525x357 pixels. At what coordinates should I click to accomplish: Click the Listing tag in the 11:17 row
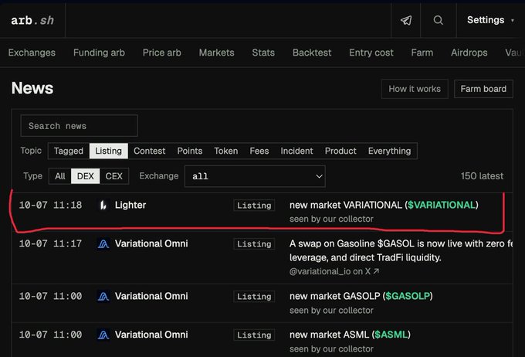pyautogui.click(x=254, y=244)
